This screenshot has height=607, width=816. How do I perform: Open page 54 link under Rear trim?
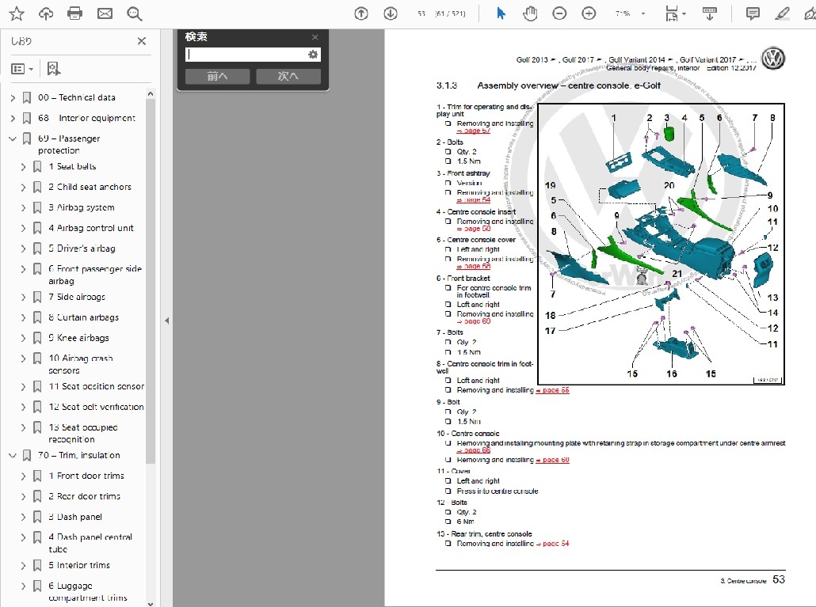pyautogui.click(x=553, y=544)
